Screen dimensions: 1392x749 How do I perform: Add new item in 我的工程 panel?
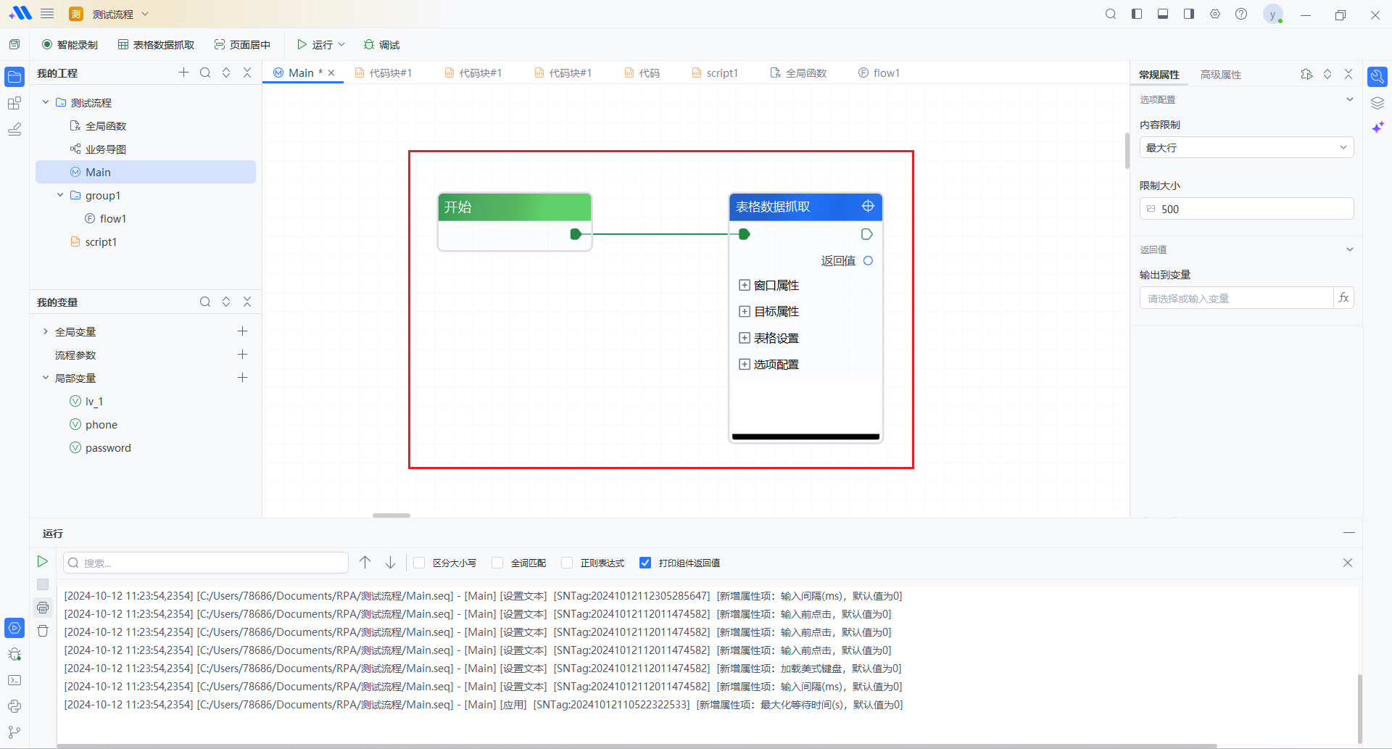tap(183, 73)
